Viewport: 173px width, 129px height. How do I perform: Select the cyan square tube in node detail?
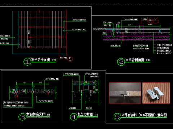pos(86,87)
